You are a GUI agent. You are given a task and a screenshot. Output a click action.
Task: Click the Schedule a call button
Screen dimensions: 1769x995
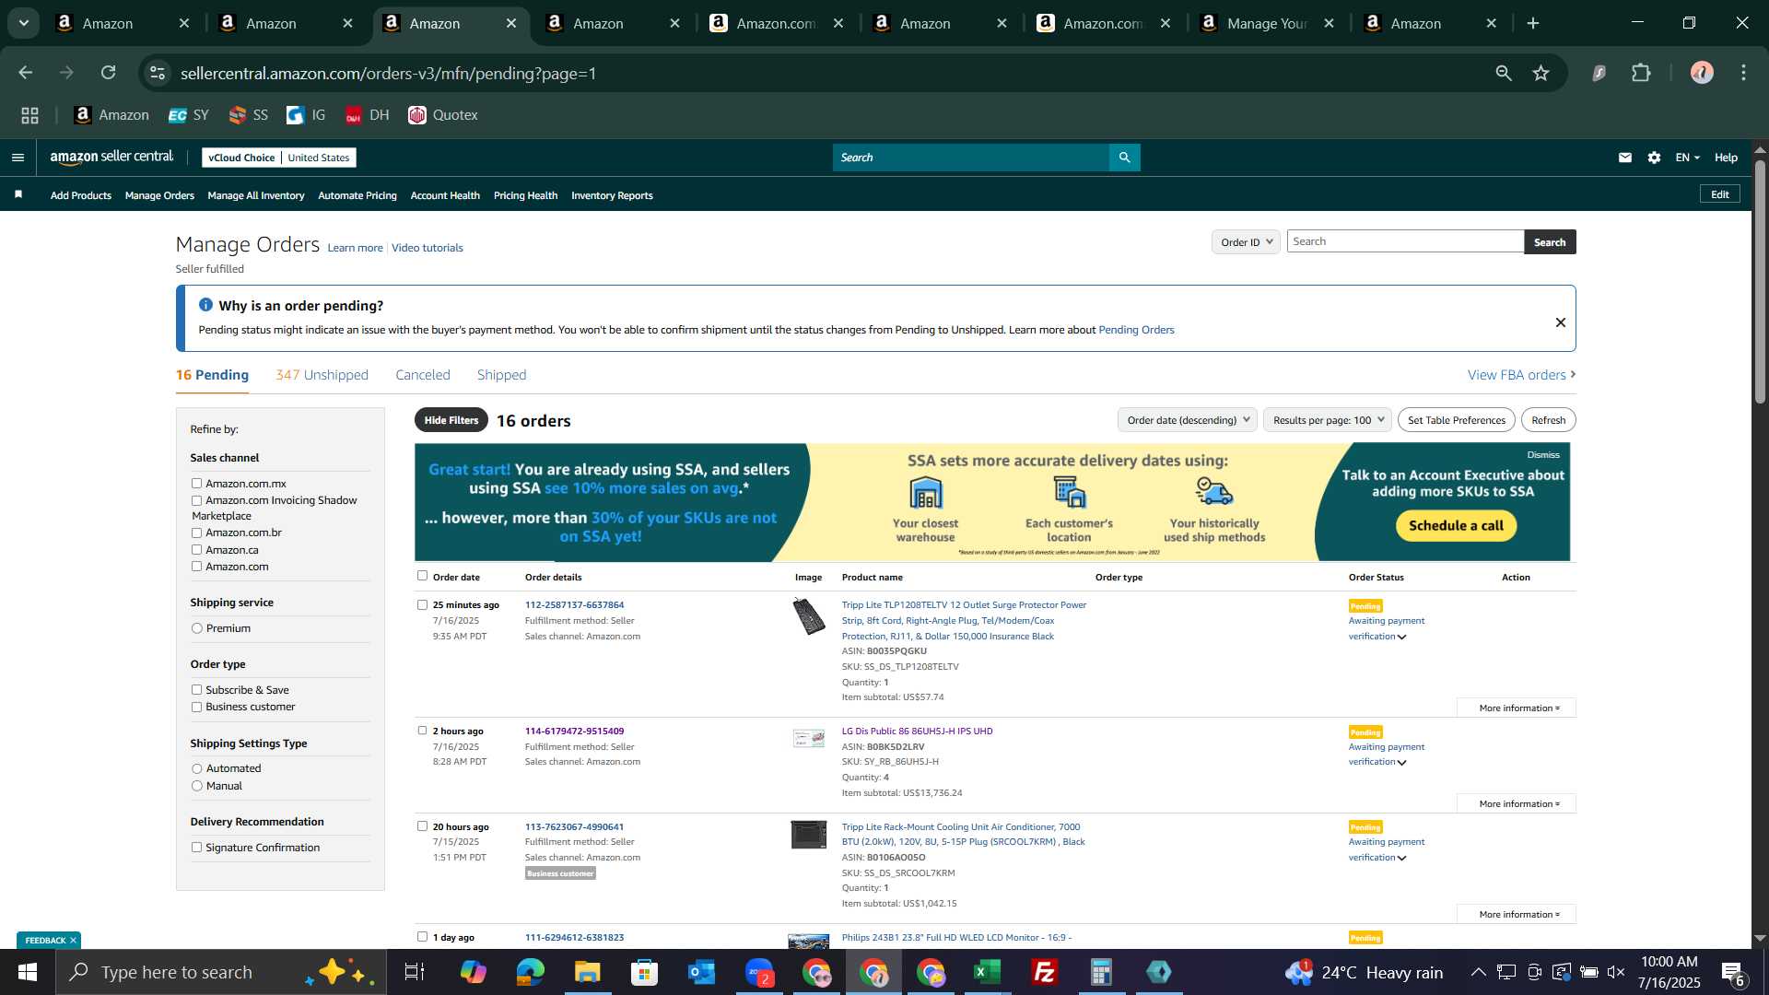click(x=1457, y=526)
